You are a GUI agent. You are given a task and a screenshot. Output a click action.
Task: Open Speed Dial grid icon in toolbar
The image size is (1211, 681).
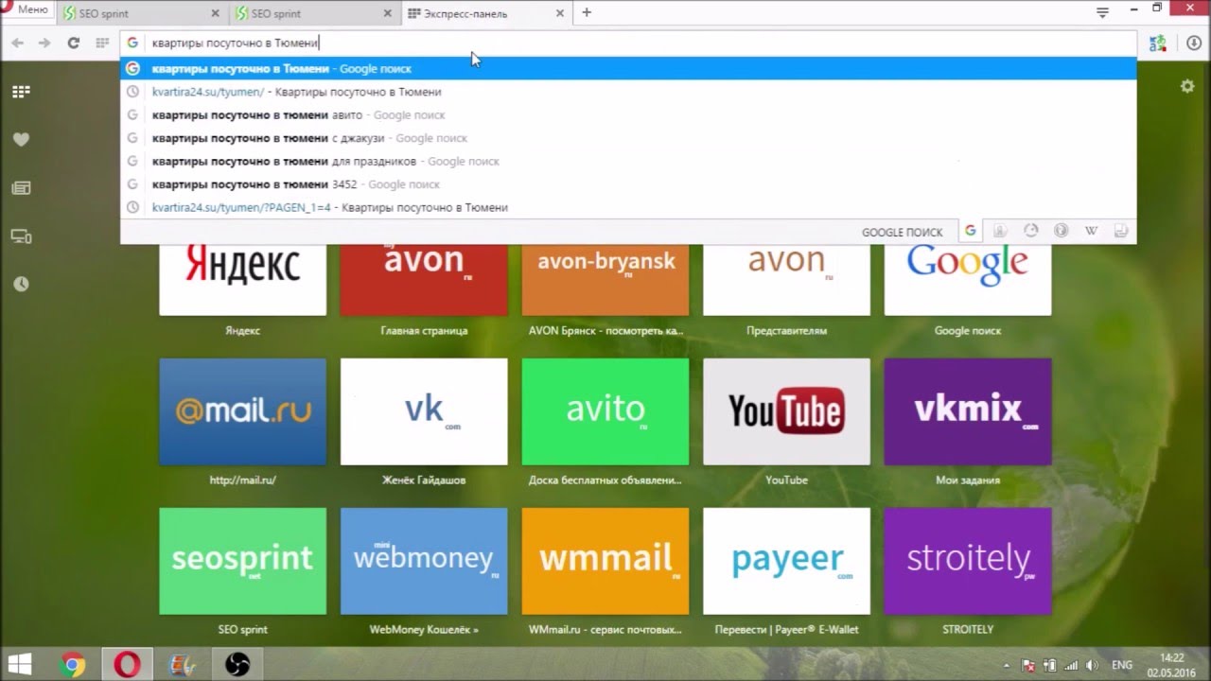102,43
